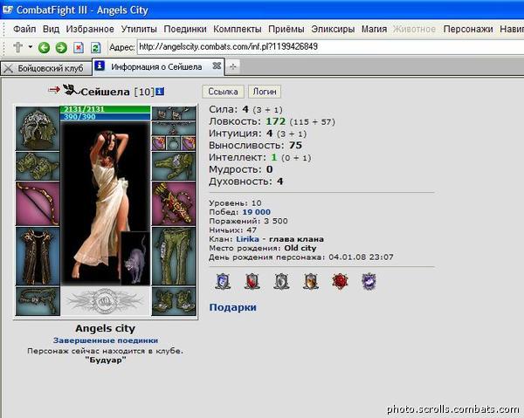Image resolution: width=524 pixels, height=418 pixels.
Task: Switch to Бойцовский клуб tab
Action: [x=46, y=68]
